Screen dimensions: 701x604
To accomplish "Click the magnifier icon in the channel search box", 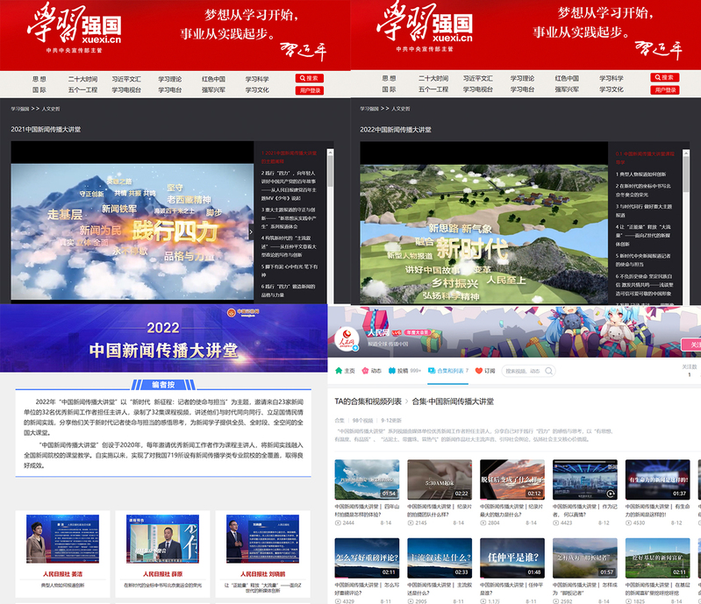I will click(549, 371).
